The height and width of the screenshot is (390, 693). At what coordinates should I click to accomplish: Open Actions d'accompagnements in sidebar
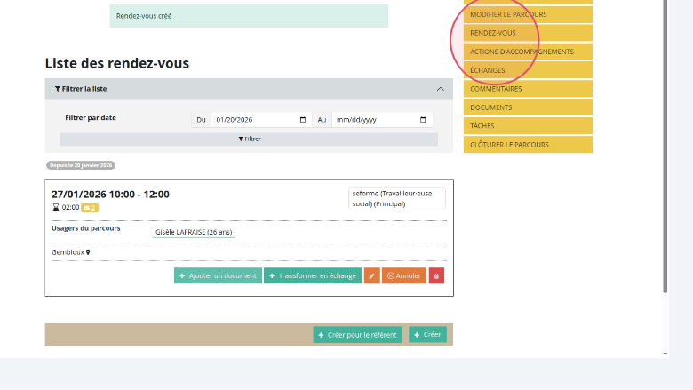(x=522, y=52)
